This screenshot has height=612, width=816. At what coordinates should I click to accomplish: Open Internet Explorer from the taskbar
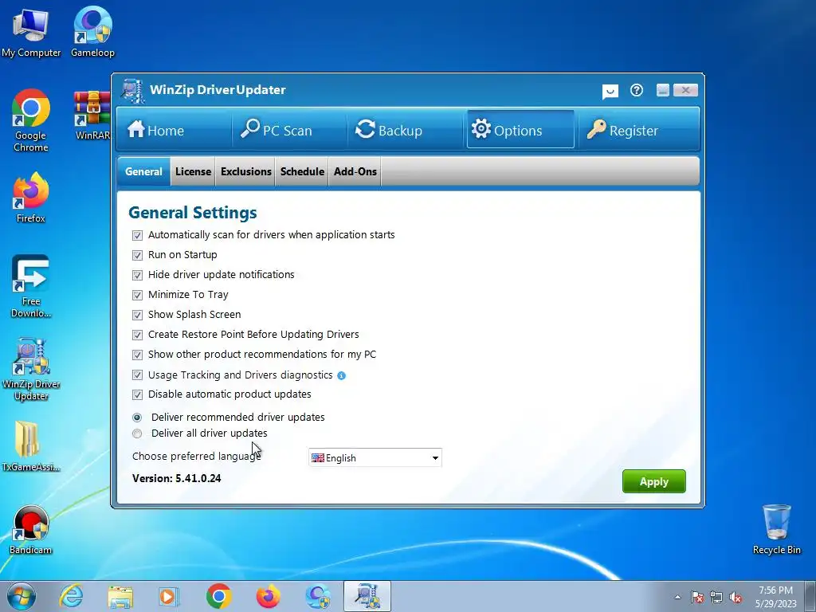(71, 596)
